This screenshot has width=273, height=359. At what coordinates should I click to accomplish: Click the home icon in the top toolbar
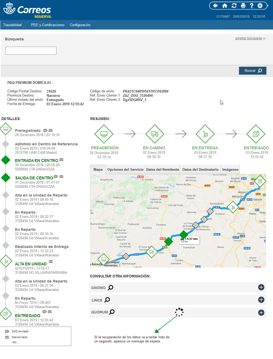point(225,5)
